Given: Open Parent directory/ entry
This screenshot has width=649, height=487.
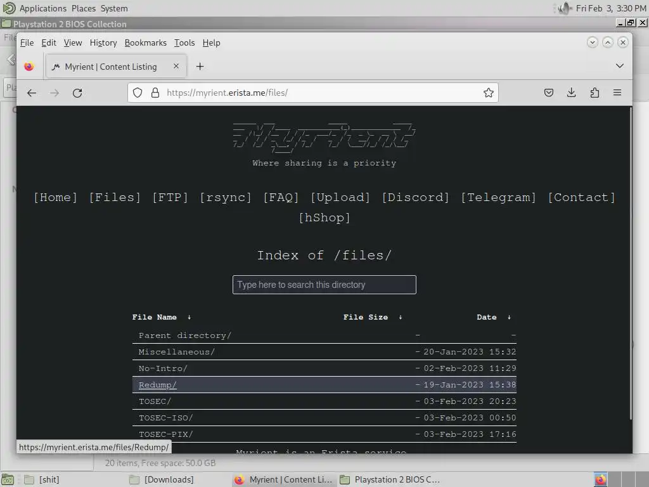Looking at the screenshot, I should point(185,335).
